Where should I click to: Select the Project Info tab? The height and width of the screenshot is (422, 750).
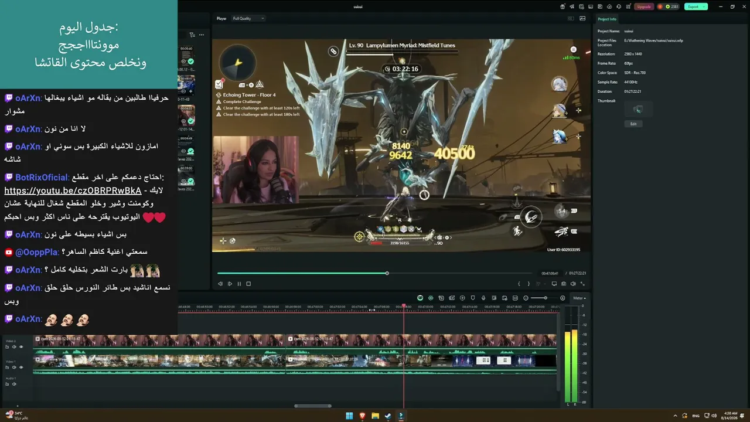click(x=607, y=19)
